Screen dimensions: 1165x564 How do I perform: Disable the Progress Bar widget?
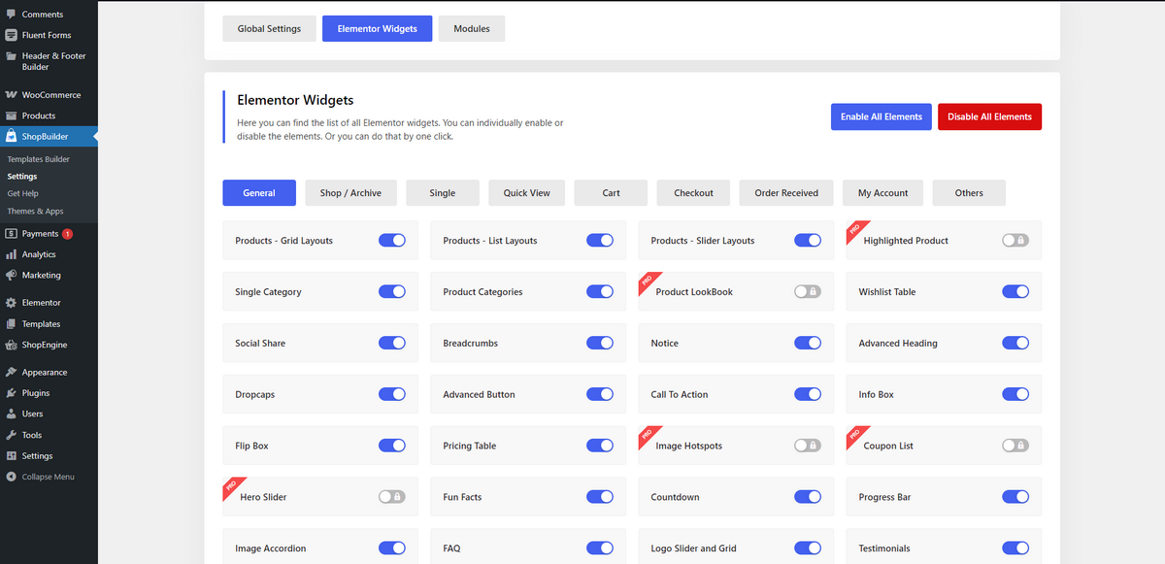pyautogui.click(x=1015, y=497)
